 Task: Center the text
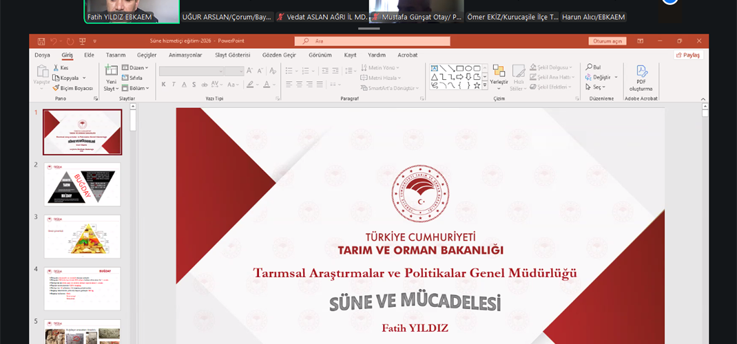pyautogui.click(x=300, y=85)
